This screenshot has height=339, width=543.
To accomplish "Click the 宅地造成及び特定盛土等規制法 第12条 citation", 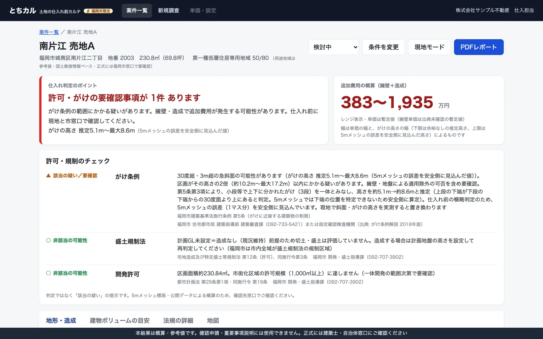I will pos(242,257).
